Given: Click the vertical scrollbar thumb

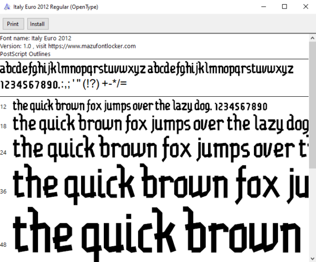Looking at the screenshot, I should tap(312, 105).
